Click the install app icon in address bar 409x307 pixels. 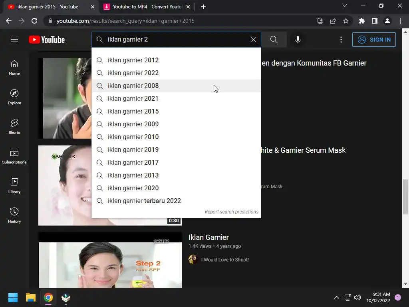click(x=320, y=21)
